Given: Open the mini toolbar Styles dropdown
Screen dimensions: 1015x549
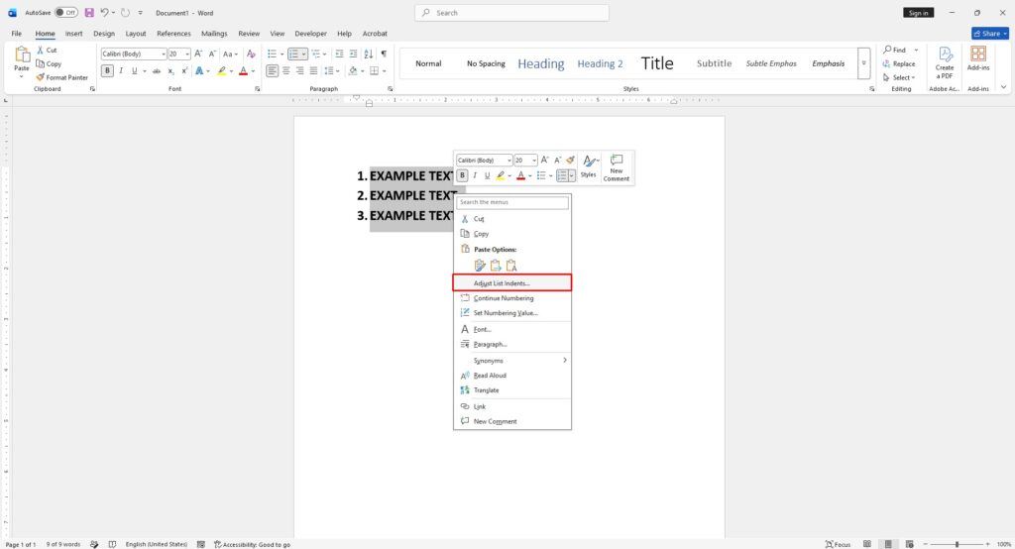Looking at the screenshot, I should [x=589, y=166].
